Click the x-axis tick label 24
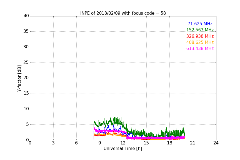240x160 pixels. pos(216,143)
